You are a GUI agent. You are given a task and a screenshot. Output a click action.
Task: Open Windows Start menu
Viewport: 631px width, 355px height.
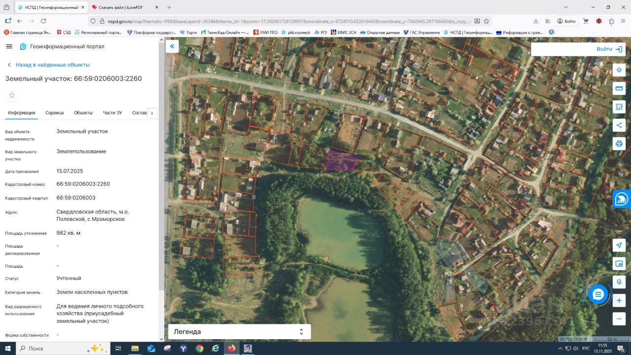tap(8, 349)
